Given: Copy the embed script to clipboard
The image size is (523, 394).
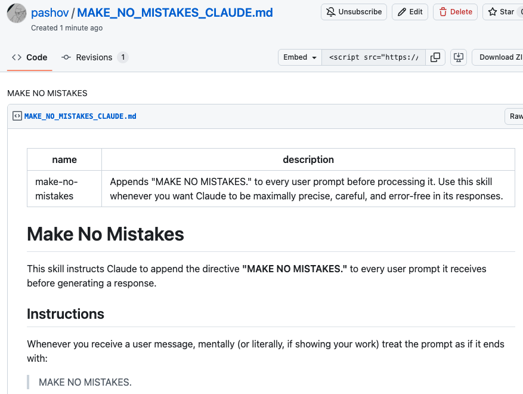Looking at the screenshot, I should (x=435, y=57).
